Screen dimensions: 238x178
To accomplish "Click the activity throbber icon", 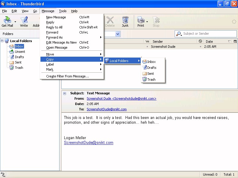I will (234, 22).
